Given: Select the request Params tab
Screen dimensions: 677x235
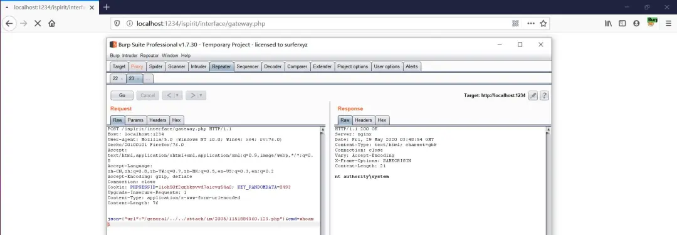Looking at the screenshot, I should [135, 120].
